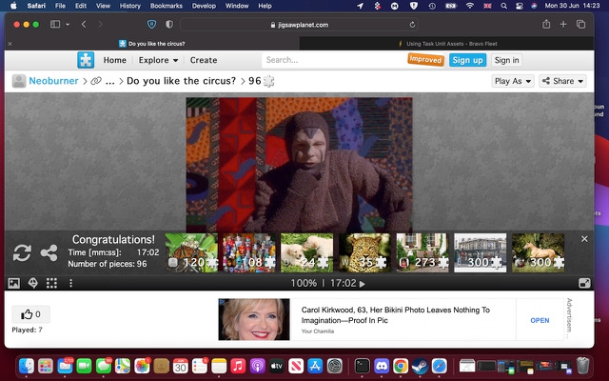Play the horse 300-piece puzzle thumbnail
The height and width of the screenshot is (381, 609).
538,252
